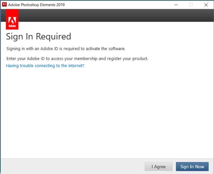Minimize the Photoshop Elements 2019 window

(176, 5)
